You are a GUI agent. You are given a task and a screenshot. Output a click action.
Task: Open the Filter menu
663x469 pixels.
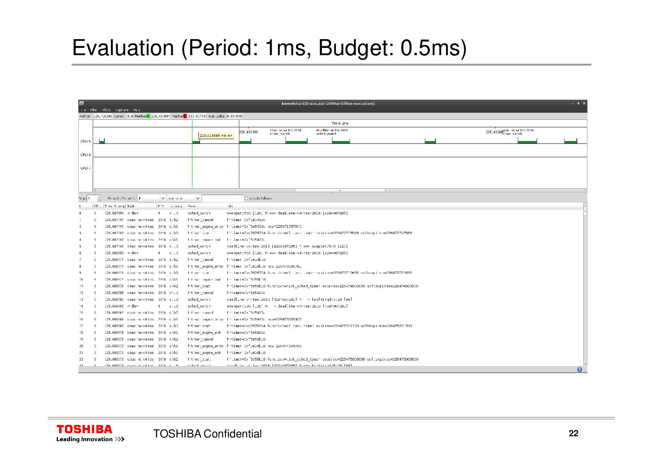[94, 110]
